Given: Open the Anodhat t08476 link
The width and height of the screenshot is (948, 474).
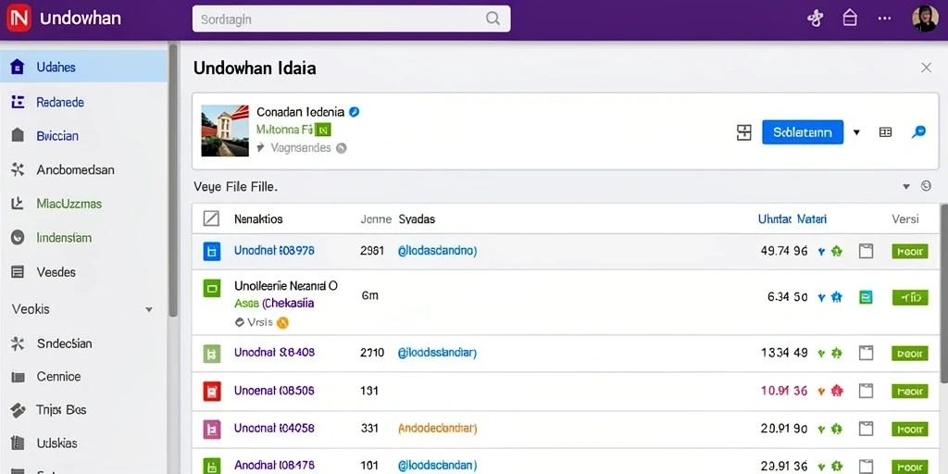Looking at the screenshot, I should pos(274,466).
